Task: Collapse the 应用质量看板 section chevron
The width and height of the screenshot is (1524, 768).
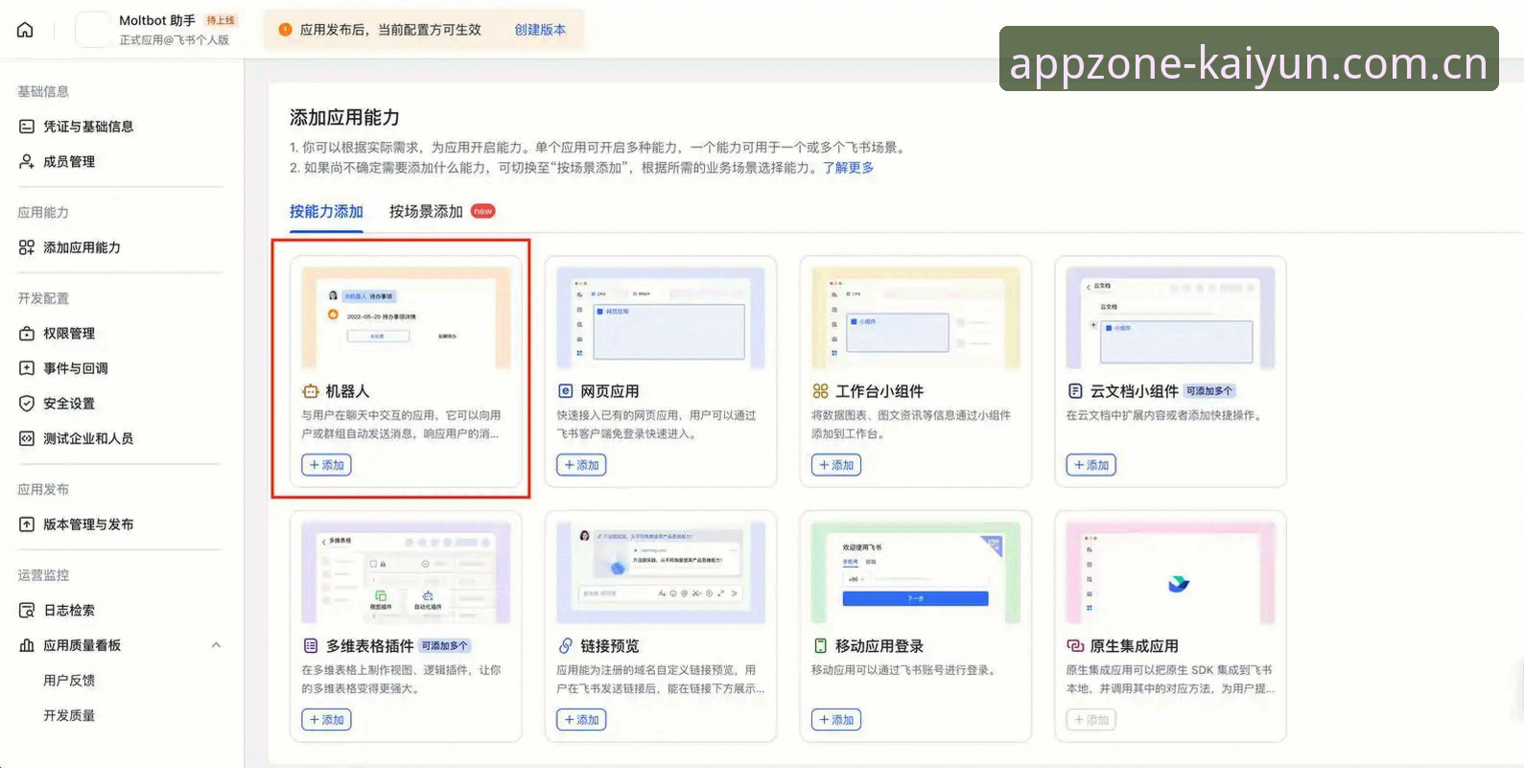Action: (x=216, y=645)
